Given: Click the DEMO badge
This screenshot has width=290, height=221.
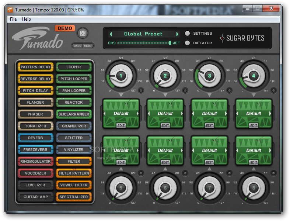Looking at the screenshot, I should pyautogui.click(x=65, y=28).
